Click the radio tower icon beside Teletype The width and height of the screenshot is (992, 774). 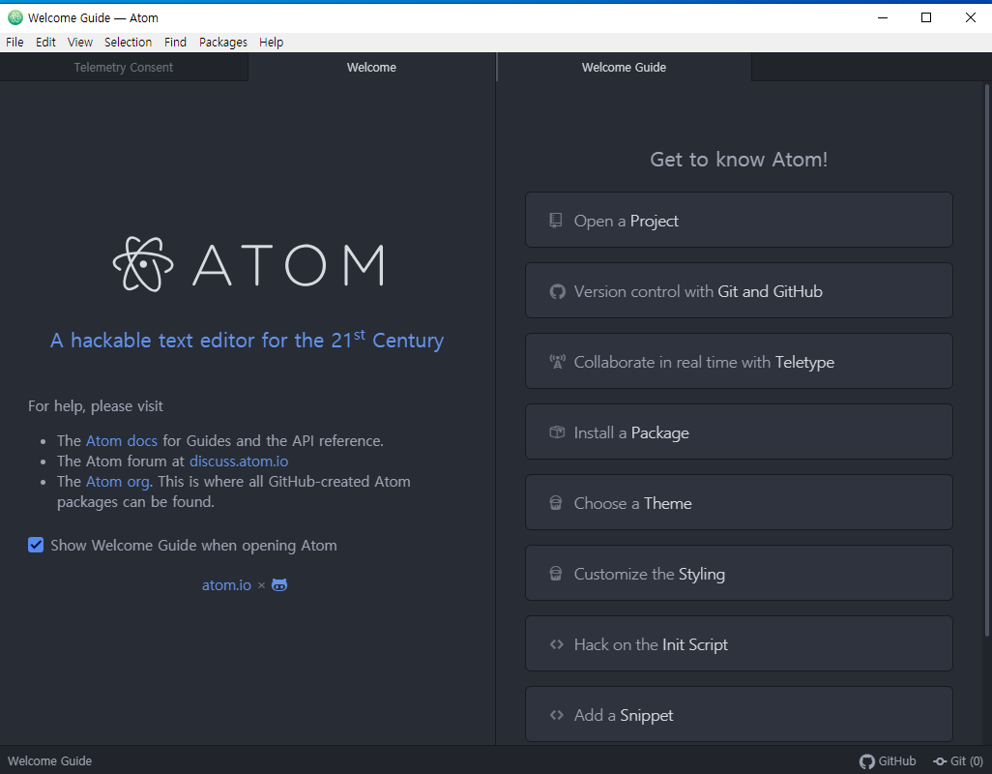557,362
